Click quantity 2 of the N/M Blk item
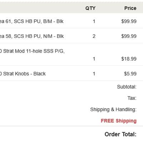Image resolution: width=143 pixels, height=143 pixels. 94,36
